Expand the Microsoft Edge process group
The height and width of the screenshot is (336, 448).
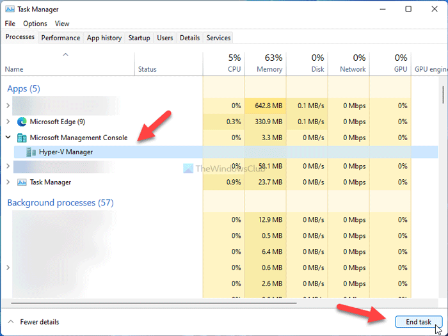tap(8, 122)
